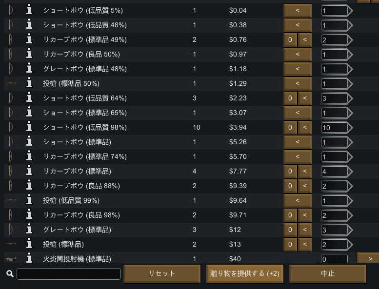Open info for ショートボウ (低品質 5%)
Image resolution: width=379 pixels, height=289 pixels.
29,10
